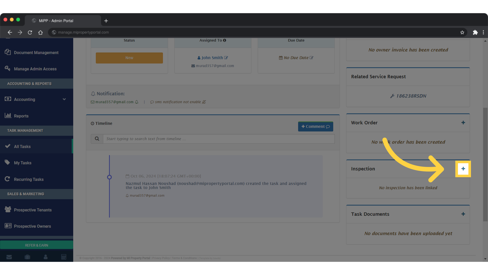The height and width of the screenshot is (275, 488).
Task: Add a new Work Order with the plus
Action: pyautogui.click(x=463, y=122)
